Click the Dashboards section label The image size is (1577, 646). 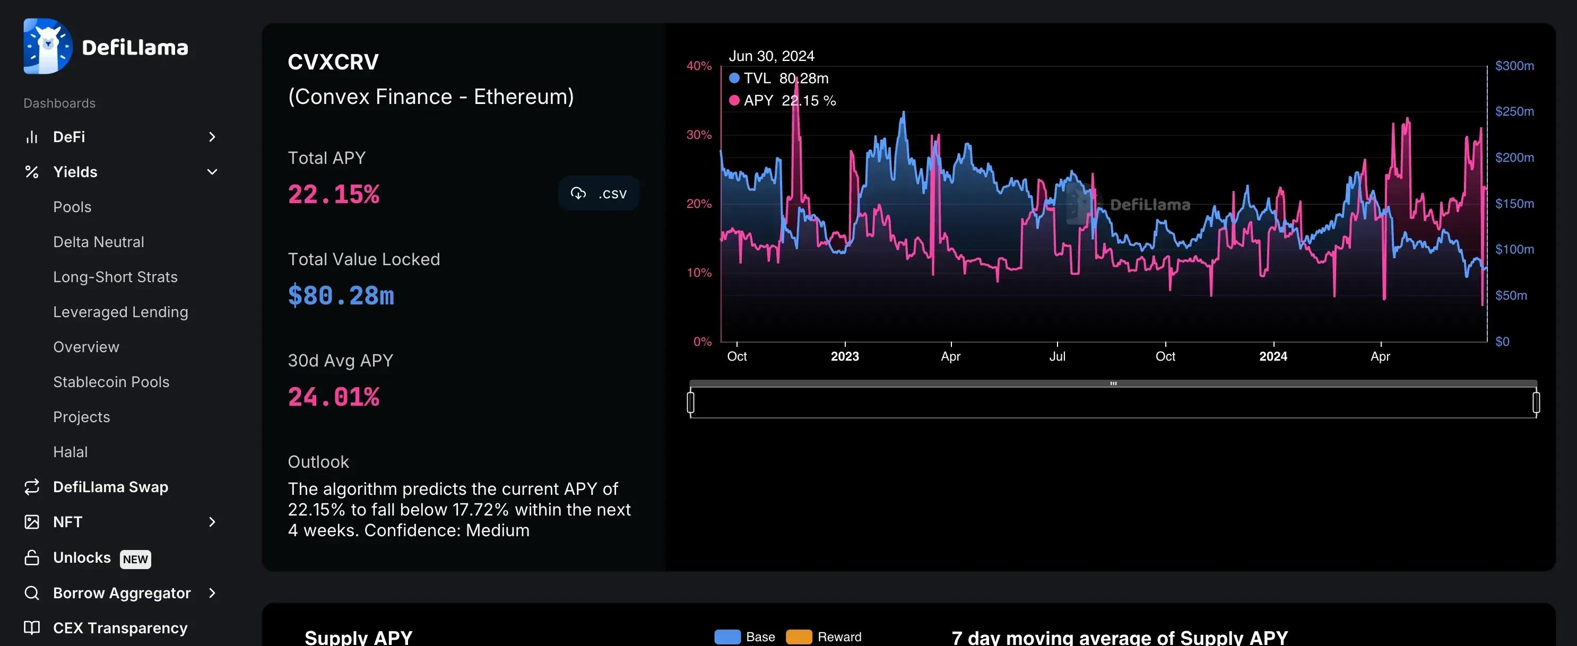pyautogui.click(x=59, y=103)
